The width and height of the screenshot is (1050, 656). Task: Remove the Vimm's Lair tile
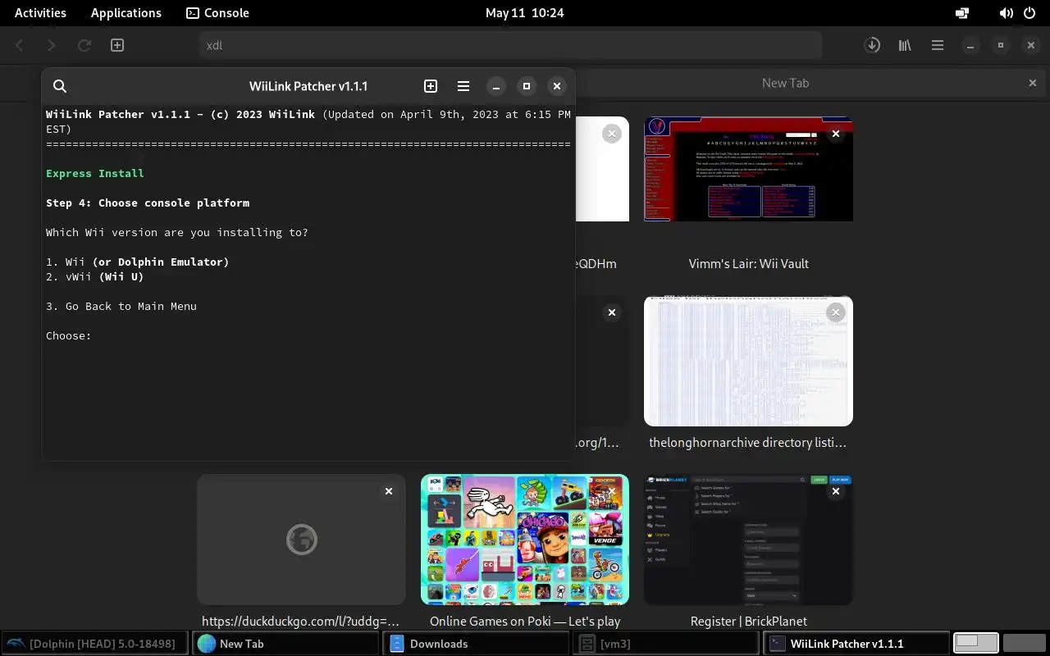[x=836, y=134]
